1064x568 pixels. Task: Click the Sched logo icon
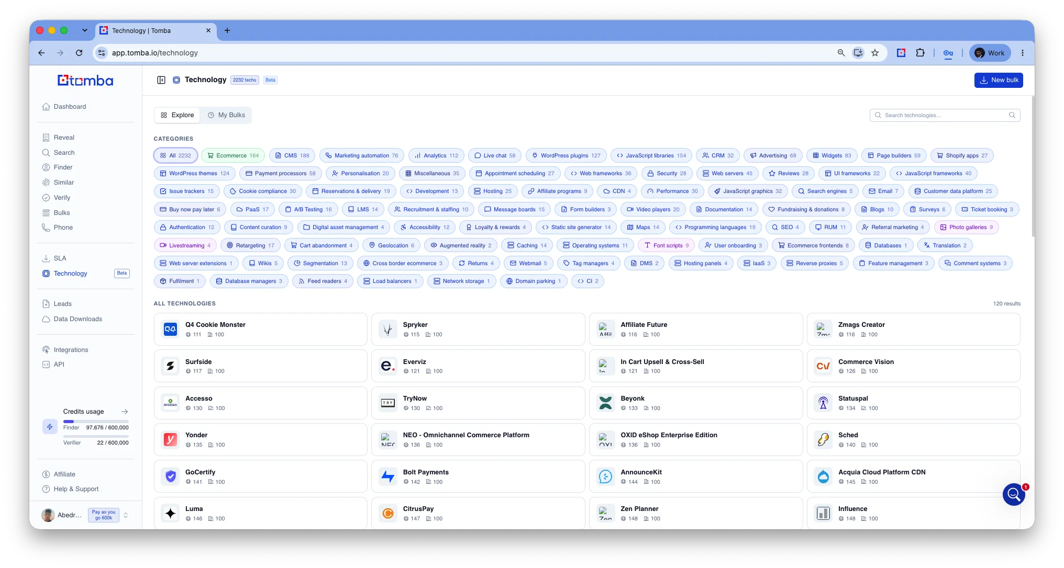[x=823, y=439]
